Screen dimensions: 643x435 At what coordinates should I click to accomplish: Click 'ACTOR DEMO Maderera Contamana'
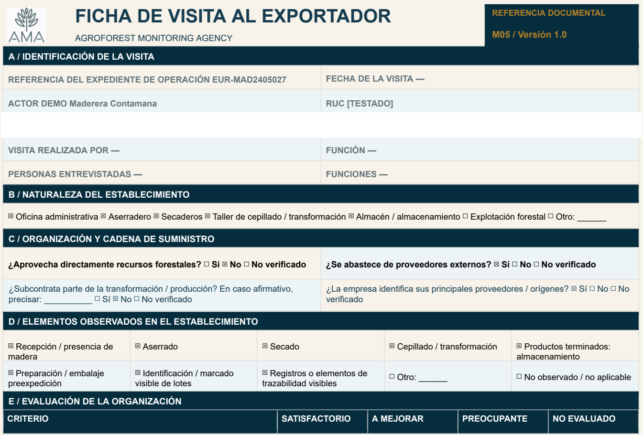pyautogui.click(x=82, y=104)
